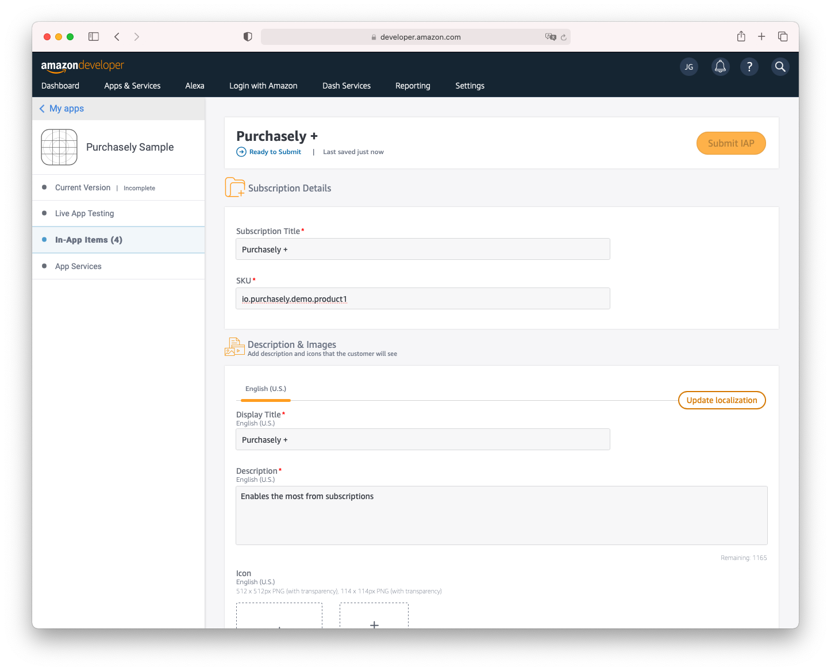Click the Purchasely Sample app icon
The height and width of the screenshot is (671, 831).
tap(59, 147)
